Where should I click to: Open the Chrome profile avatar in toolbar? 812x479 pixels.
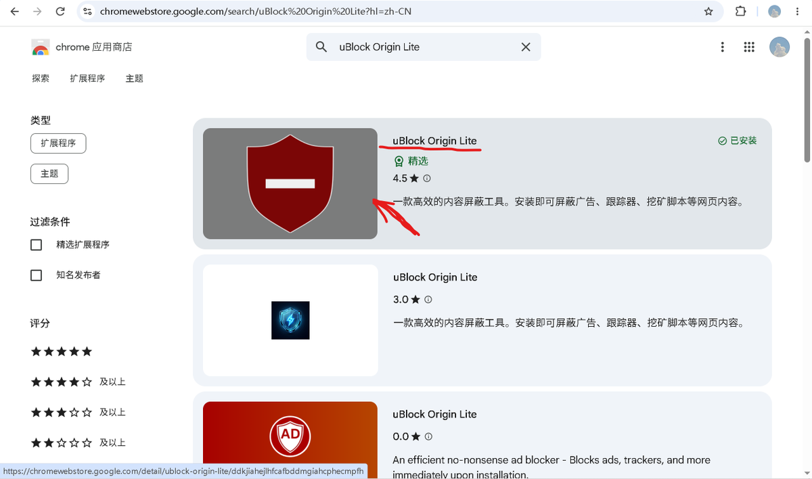(775, 12)
